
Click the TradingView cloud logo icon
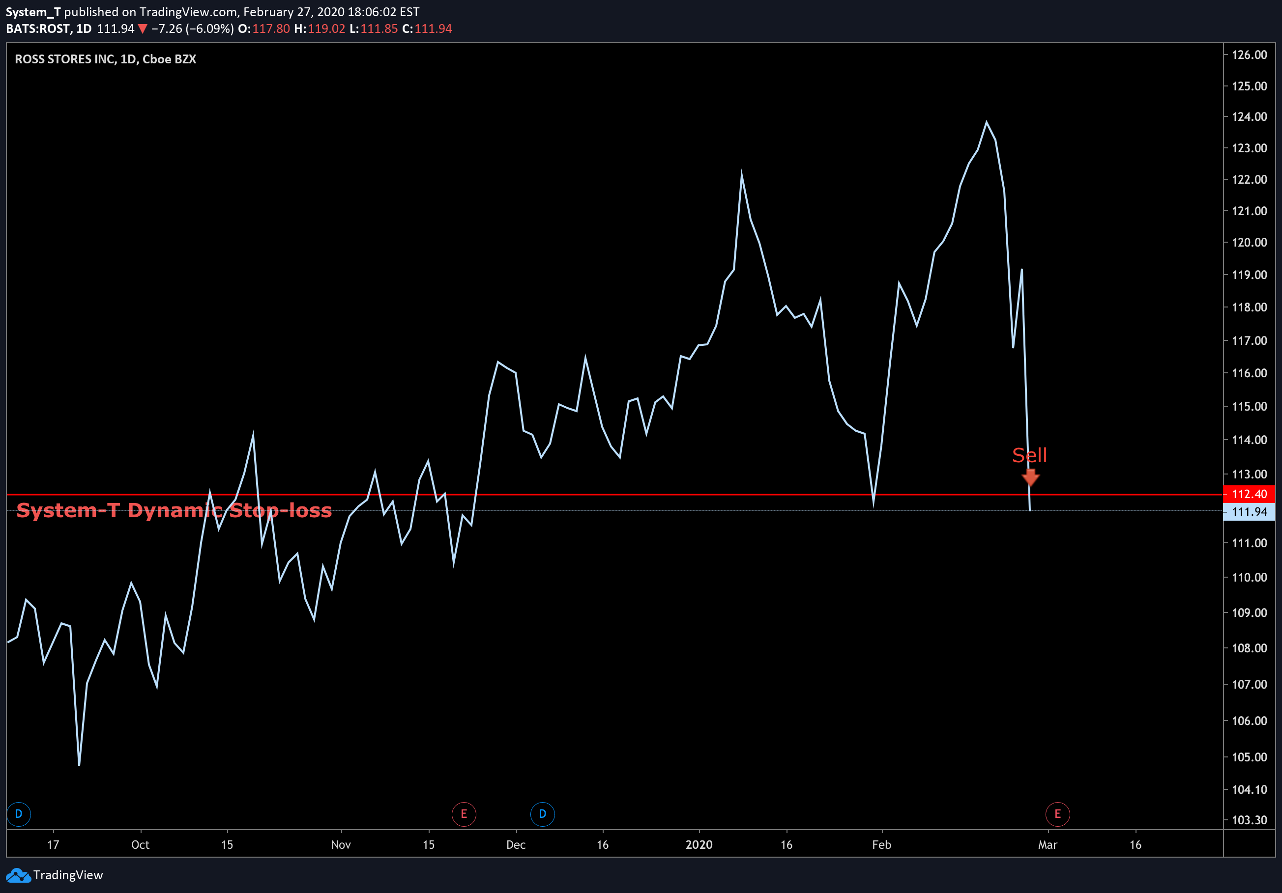click(18, 875)
